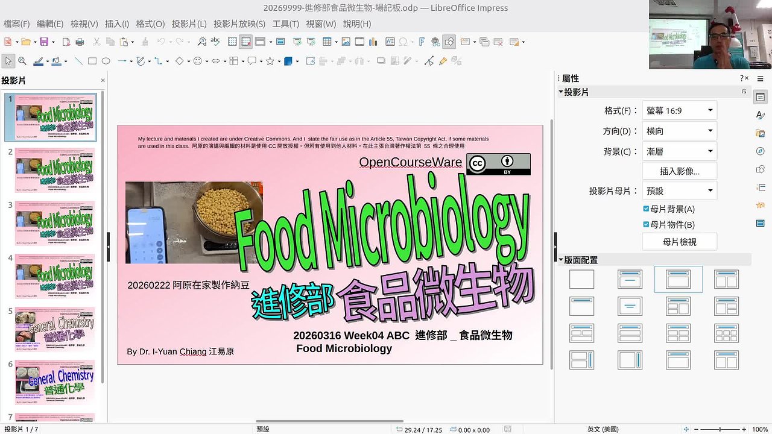Insert audio or video icon
The height and width of the screenshot is (434, 772).
click(x=359, y=42)
